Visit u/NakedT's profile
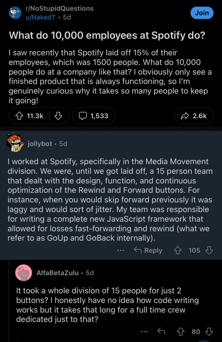This screenshot has width=222, height=342. click(x=40, y=17)
